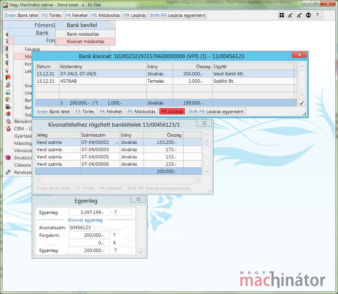Click the grey checkmark in Egyenleg panel

point(141,252)
